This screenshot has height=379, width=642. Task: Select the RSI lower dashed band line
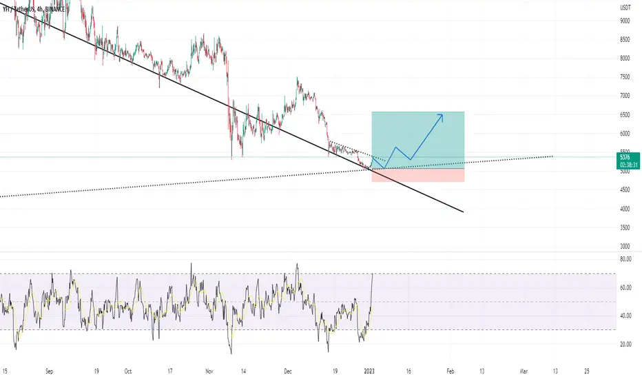[308, 330]
